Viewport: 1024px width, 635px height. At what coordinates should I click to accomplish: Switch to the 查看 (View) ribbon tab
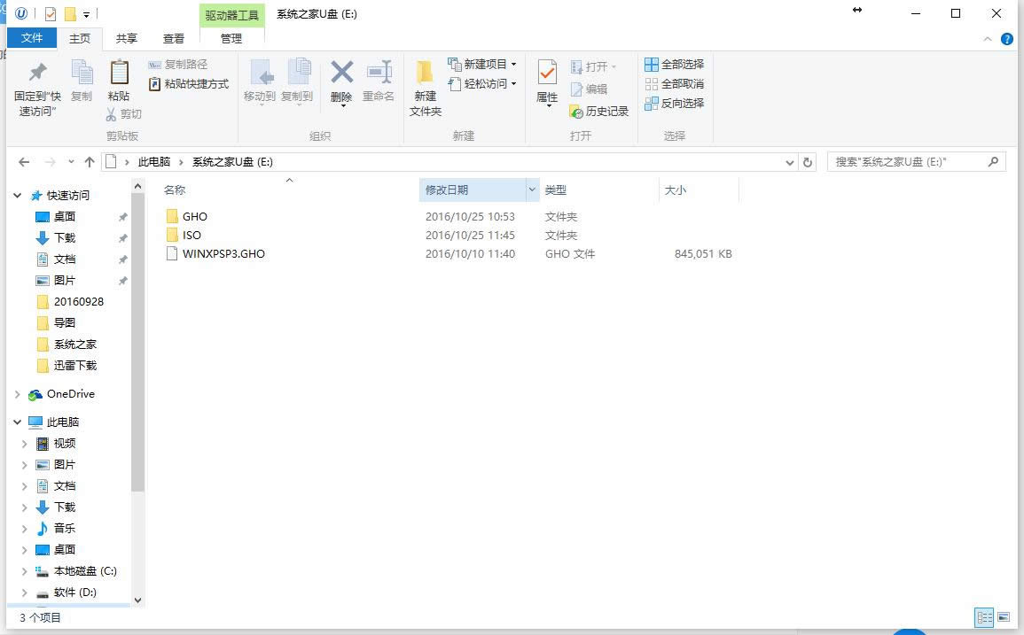pyautogui.click(x=174, y=38)
